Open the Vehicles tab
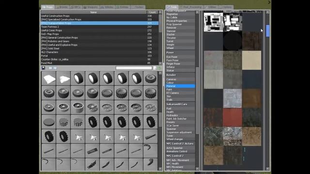 pyautogui.click(x=107, y=7)
